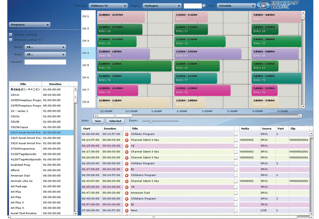
Task: Click into the Keyword search field
Action: 45,62
